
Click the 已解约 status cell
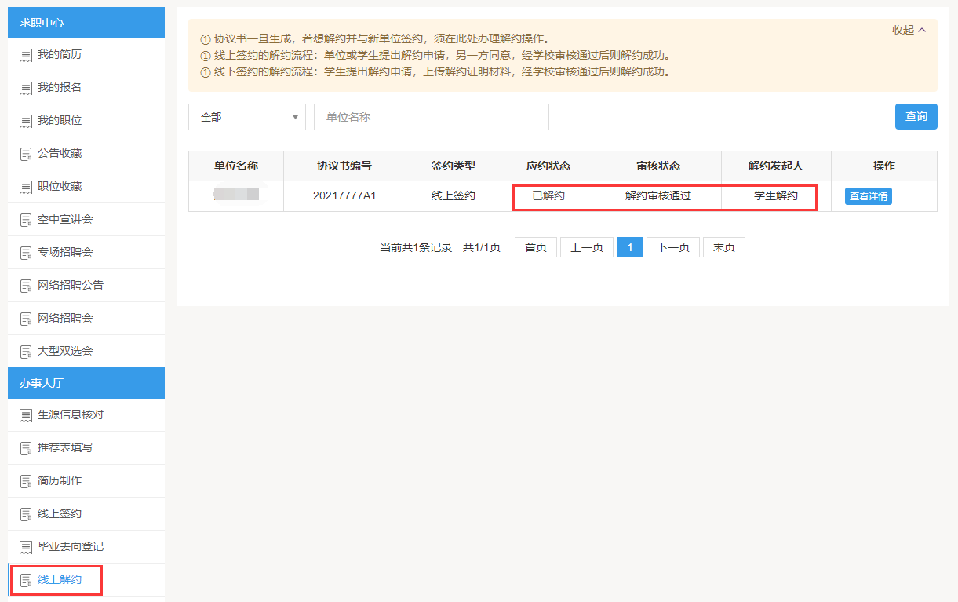coord(548,196)
